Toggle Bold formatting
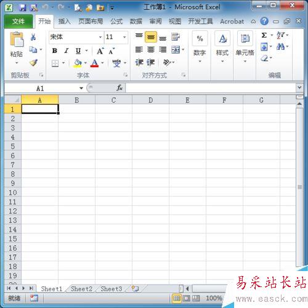308x308 pixels. [55, 51]
